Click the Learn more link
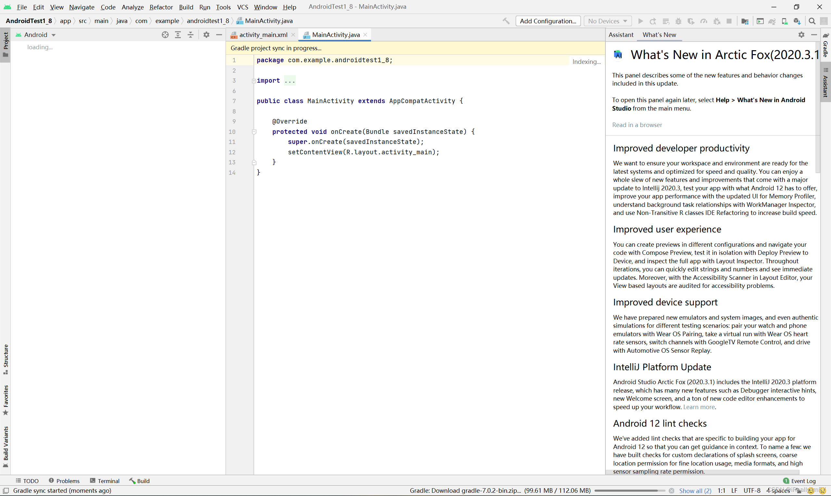This screenshot has width=831, height=496. pos(699,407)
